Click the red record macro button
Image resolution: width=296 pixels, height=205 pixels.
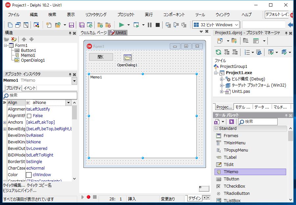[88, 197]
